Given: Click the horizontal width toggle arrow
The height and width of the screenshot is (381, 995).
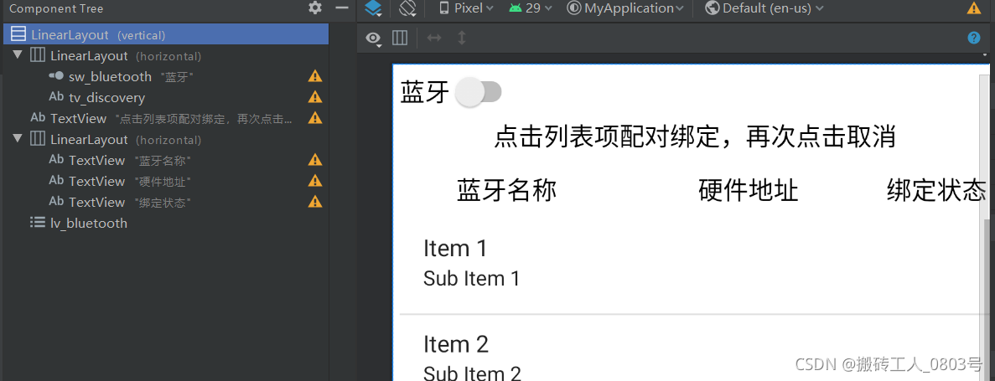Looking at the screenshot, I should (x=434, y=38).
